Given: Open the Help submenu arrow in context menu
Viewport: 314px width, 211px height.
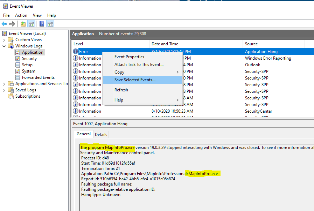Looking at the screenshot, I should click(177, 100).
